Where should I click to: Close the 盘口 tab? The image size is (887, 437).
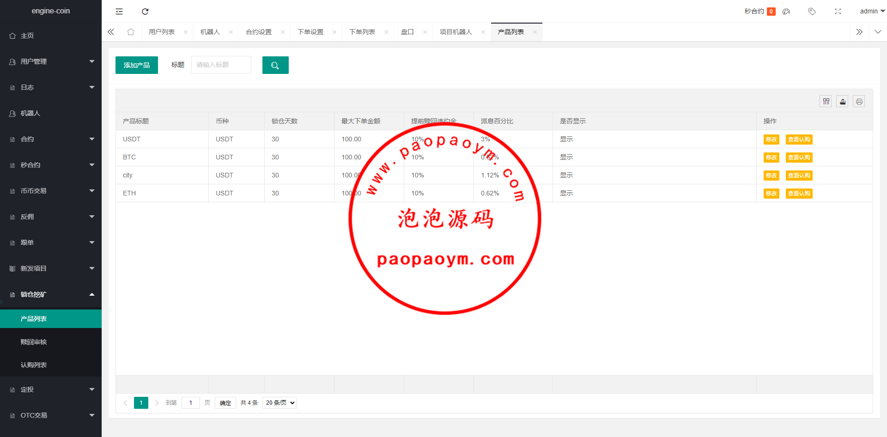click(x=425, y=32)
